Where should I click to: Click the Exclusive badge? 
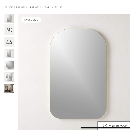pos(31,20)
